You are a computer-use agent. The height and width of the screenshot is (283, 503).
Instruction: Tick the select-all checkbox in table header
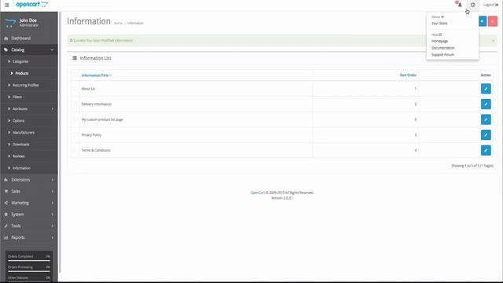coord(75,75)
